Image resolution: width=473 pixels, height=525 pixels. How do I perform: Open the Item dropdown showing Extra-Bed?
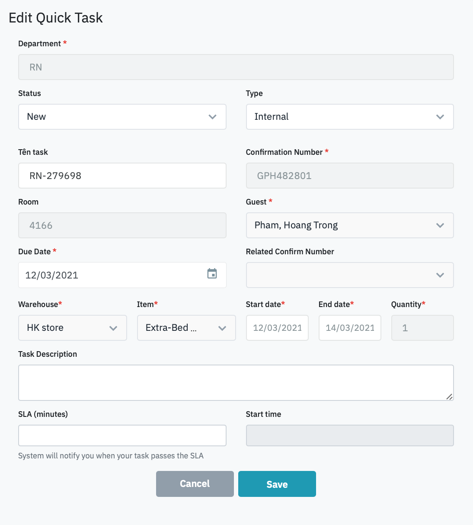[186, 328]
